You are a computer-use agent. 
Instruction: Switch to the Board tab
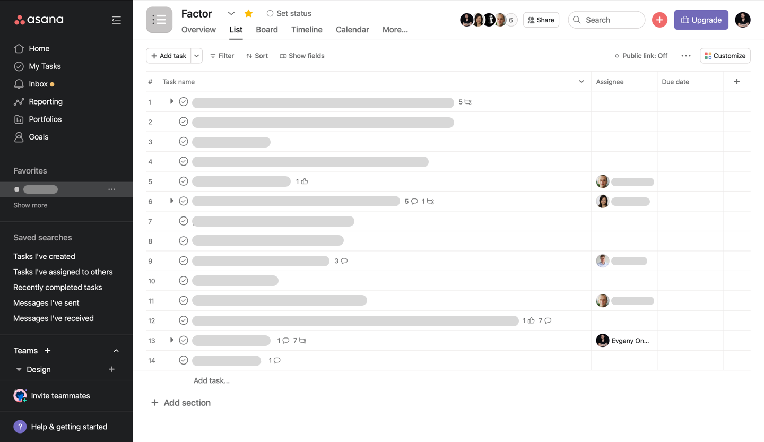(x=266, y=30)
